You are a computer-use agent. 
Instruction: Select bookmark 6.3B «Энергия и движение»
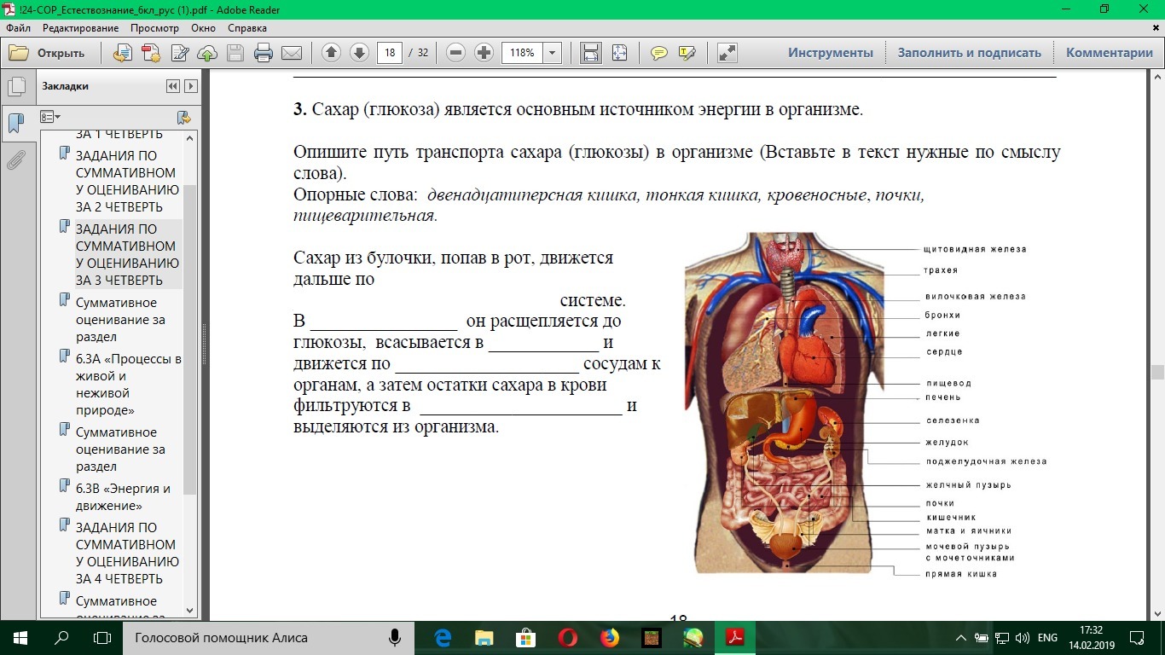point(123,497)
